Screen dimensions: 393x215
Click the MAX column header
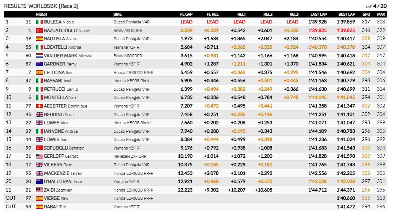pos(381,15)
